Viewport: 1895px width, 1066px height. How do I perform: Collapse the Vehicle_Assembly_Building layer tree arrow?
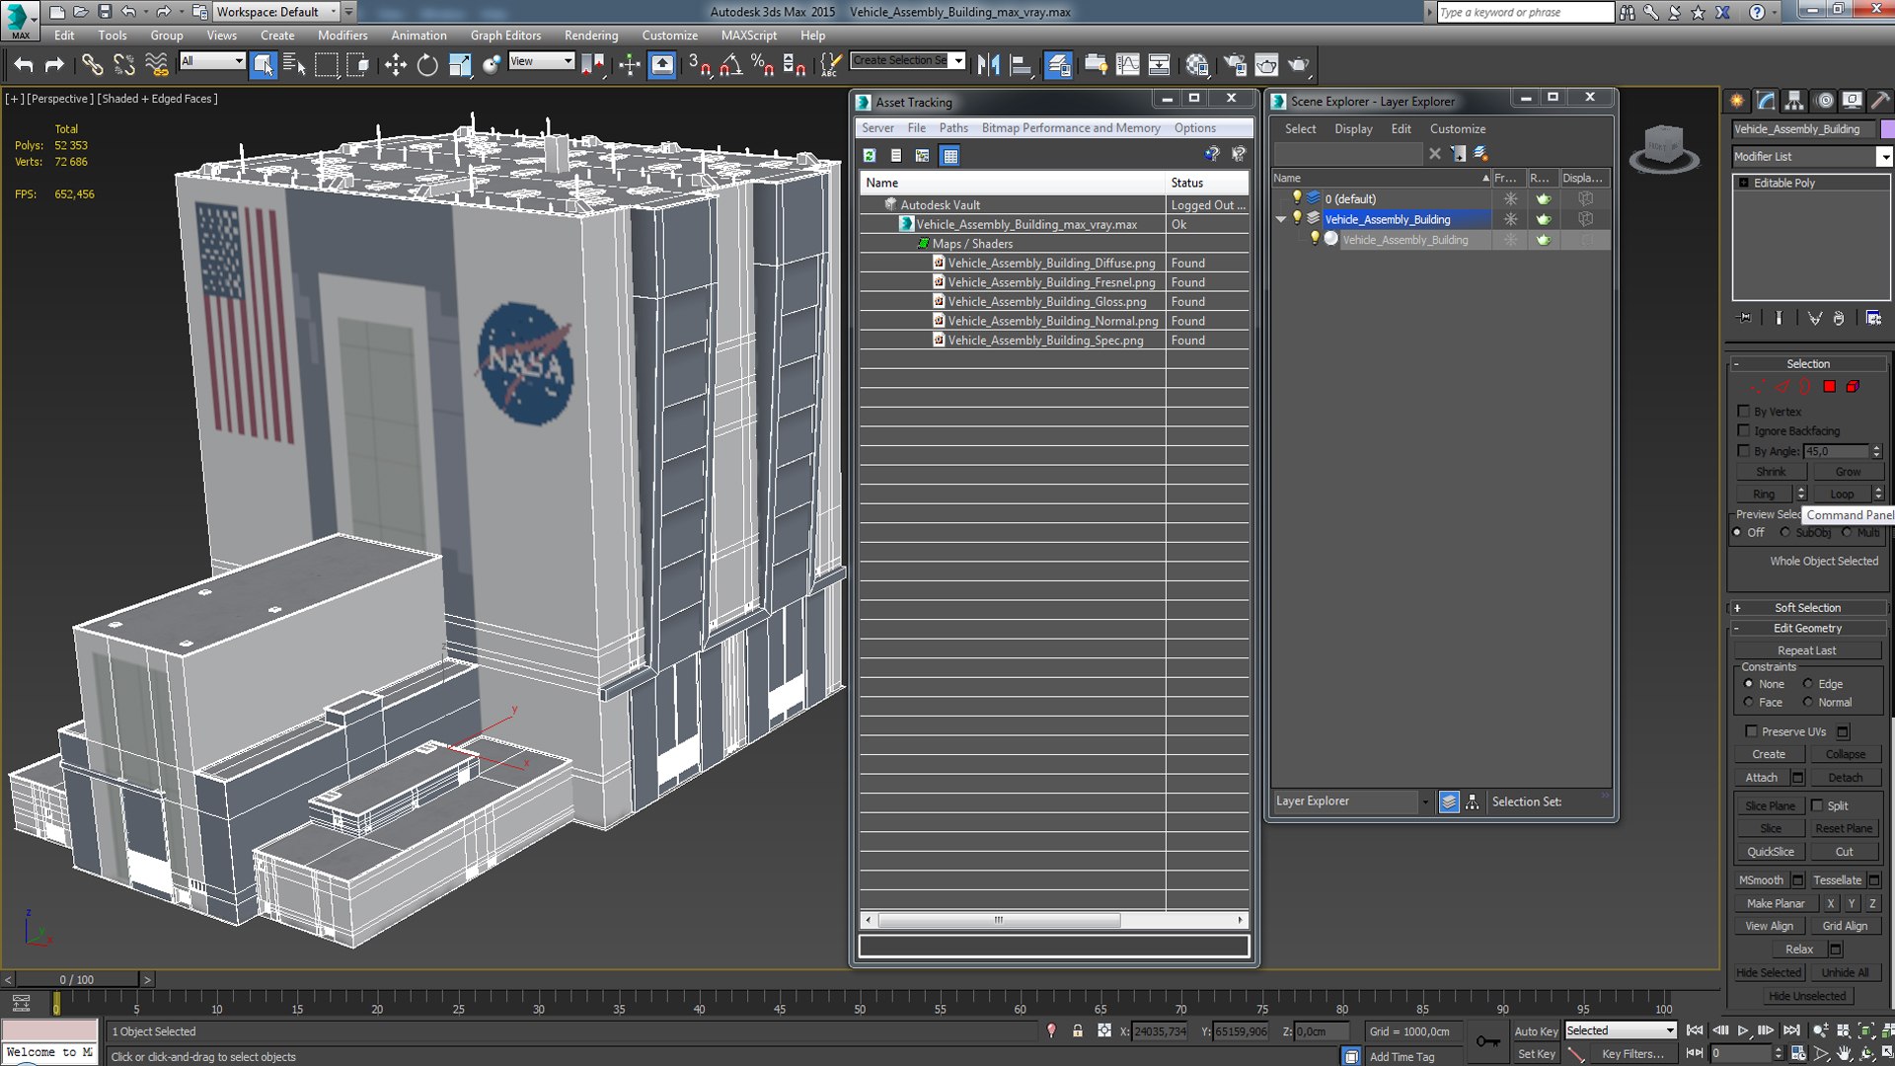[x=1281, y=219]
